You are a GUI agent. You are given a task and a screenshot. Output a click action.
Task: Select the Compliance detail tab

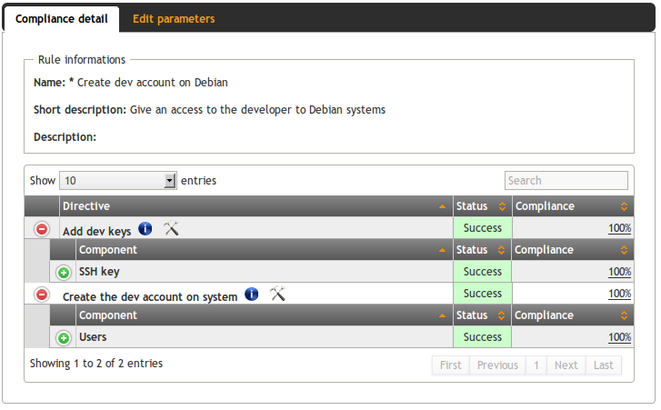61,18
